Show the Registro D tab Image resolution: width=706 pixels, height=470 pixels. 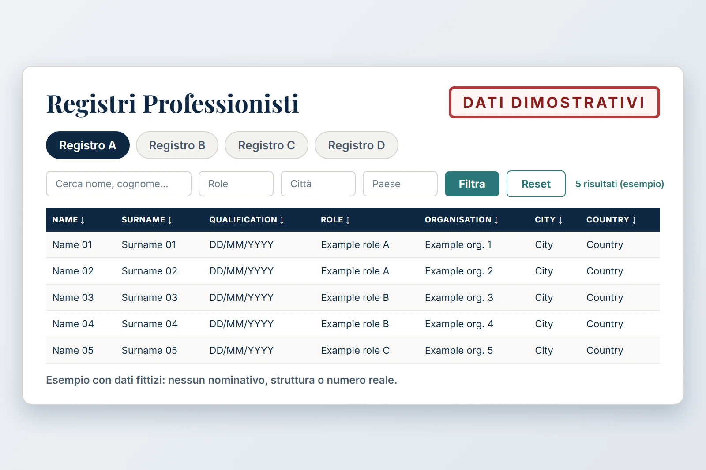point(357,145)
